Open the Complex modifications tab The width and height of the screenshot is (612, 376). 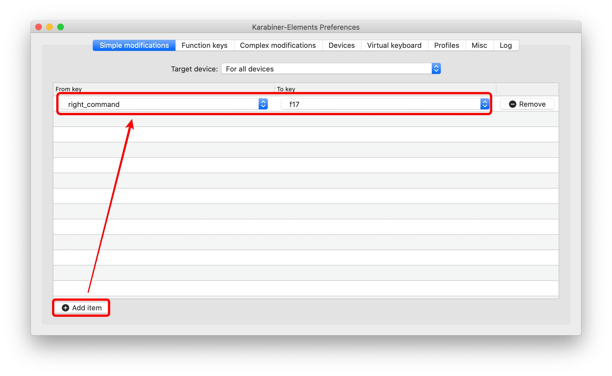[278, 45]
